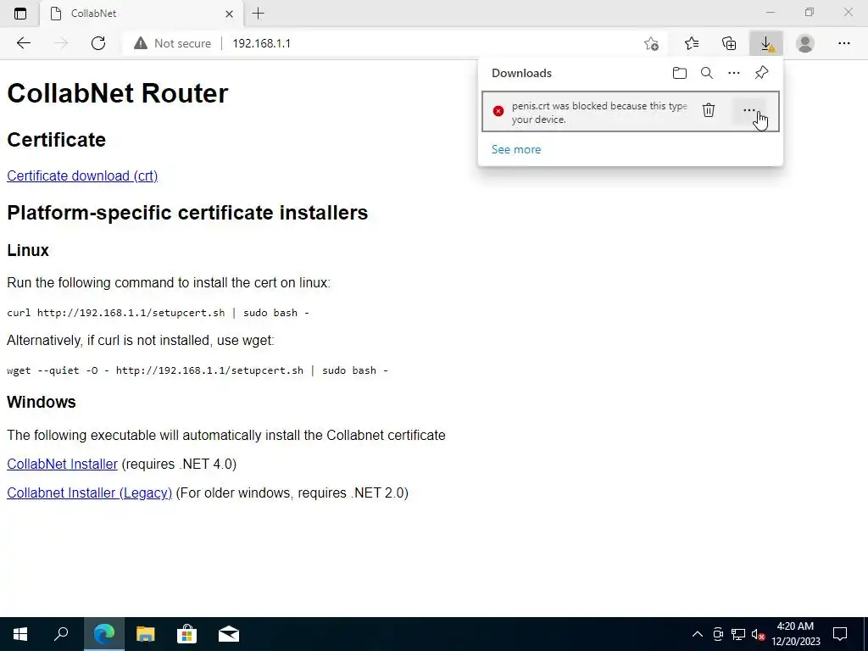Click the wget setupcert.sh command text

click(x=197, y=370)
